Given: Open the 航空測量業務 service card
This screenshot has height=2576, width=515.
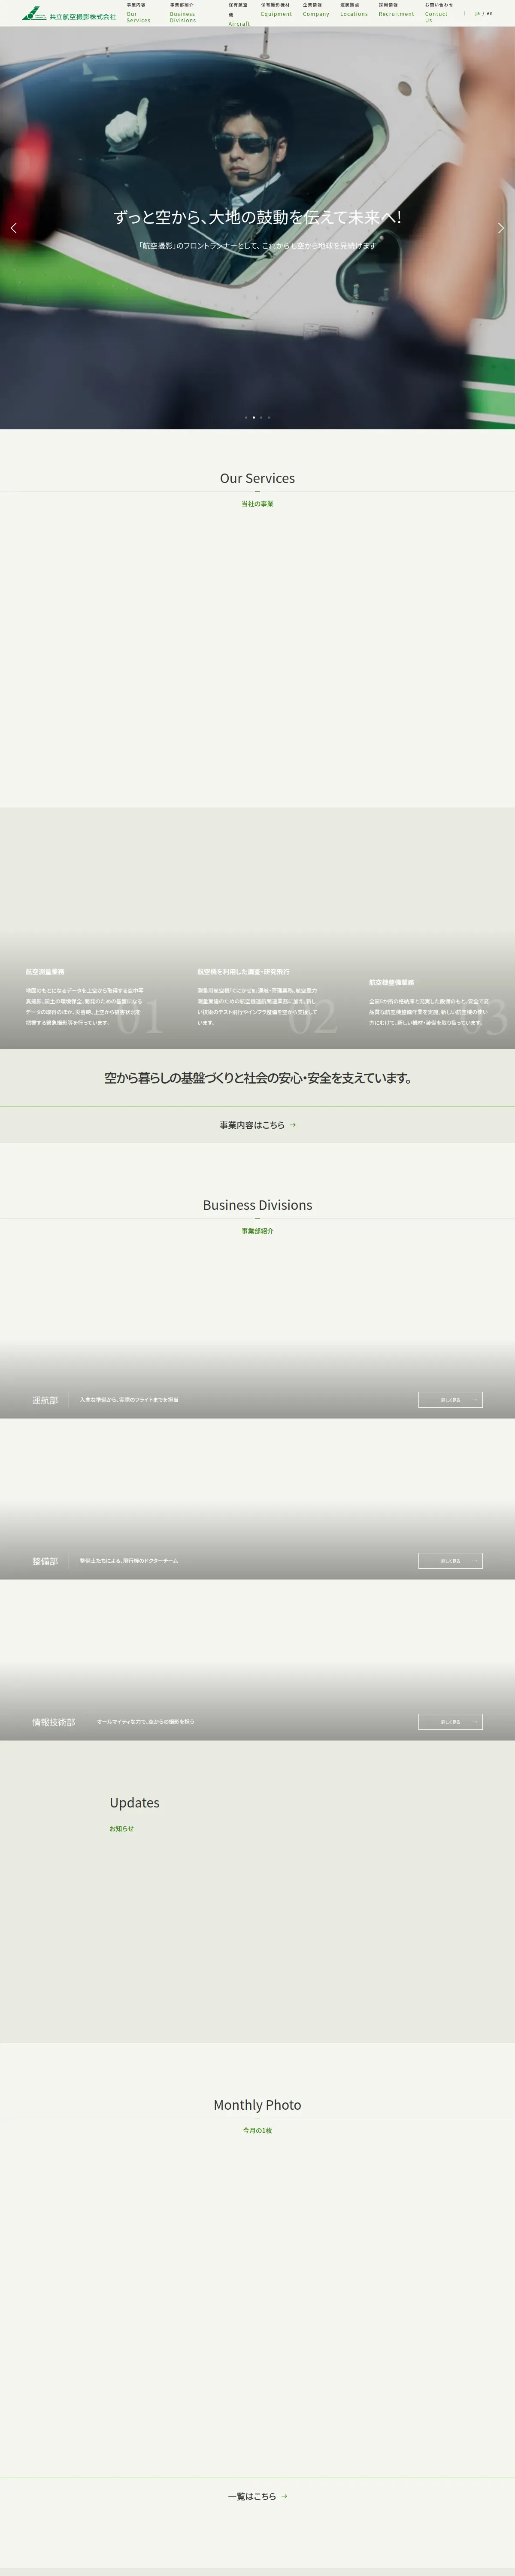Looking at the screenshot, I should [85, 928].
